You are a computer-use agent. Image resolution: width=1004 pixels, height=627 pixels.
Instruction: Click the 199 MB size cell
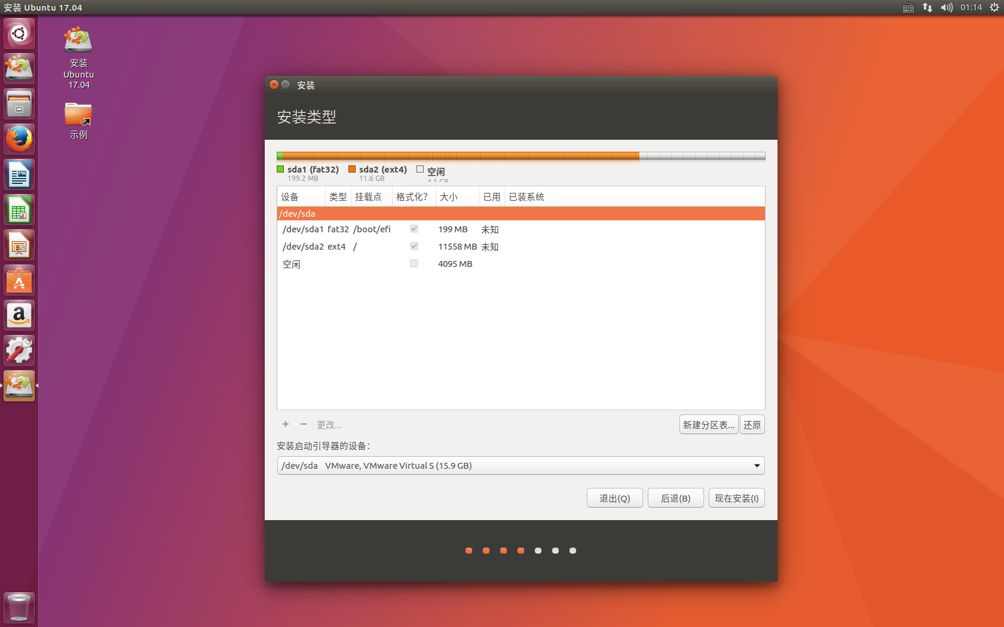[453, 229]
